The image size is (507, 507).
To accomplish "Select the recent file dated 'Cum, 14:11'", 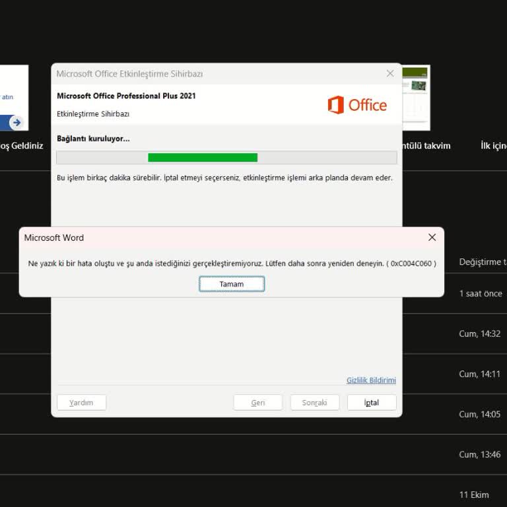I will pos(479,374).
